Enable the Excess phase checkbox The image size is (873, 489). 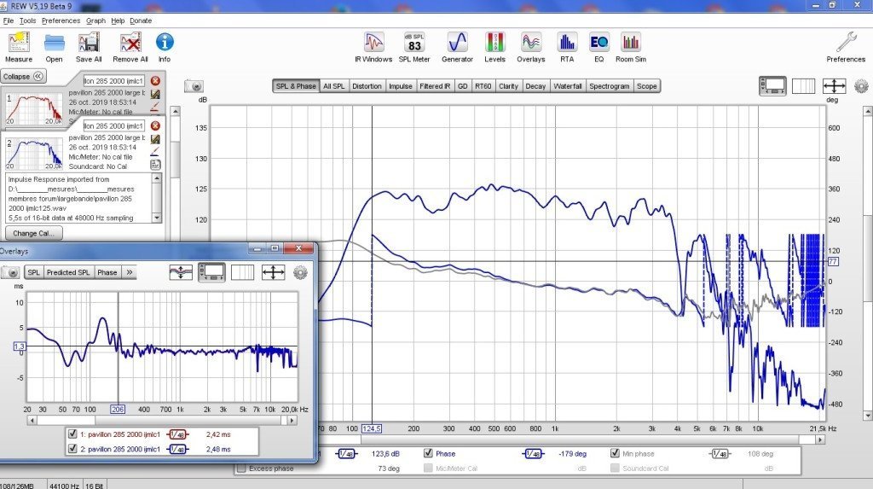[241, 469]
